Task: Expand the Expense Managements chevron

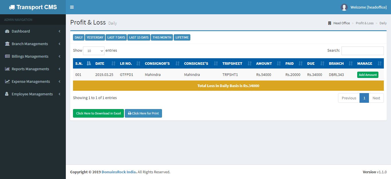Action: pos(60,81)
